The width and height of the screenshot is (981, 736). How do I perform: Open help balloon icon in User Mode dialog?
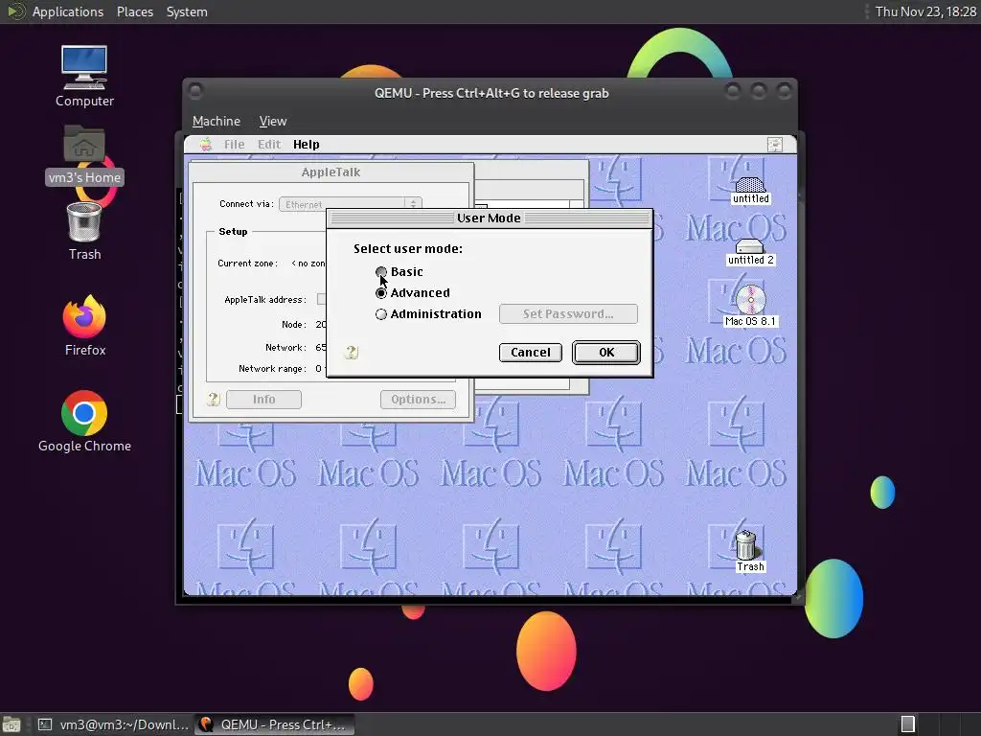(x=351, y=353)
